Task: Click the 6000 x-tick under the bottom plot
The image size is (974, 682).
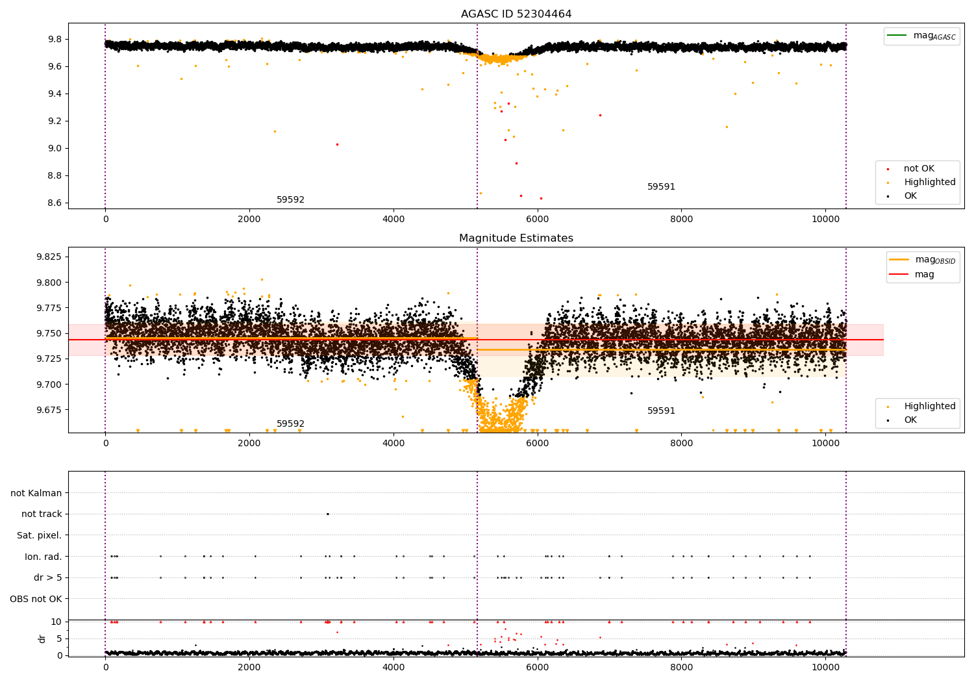Action: pos(538,668)
